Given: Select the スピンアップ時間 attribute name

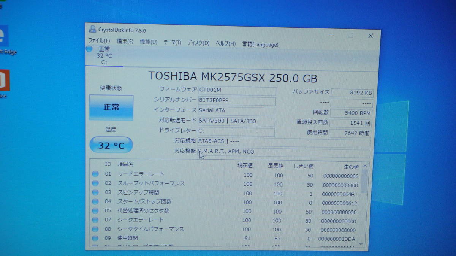Looking at the screenshot, I should [138, 192].
